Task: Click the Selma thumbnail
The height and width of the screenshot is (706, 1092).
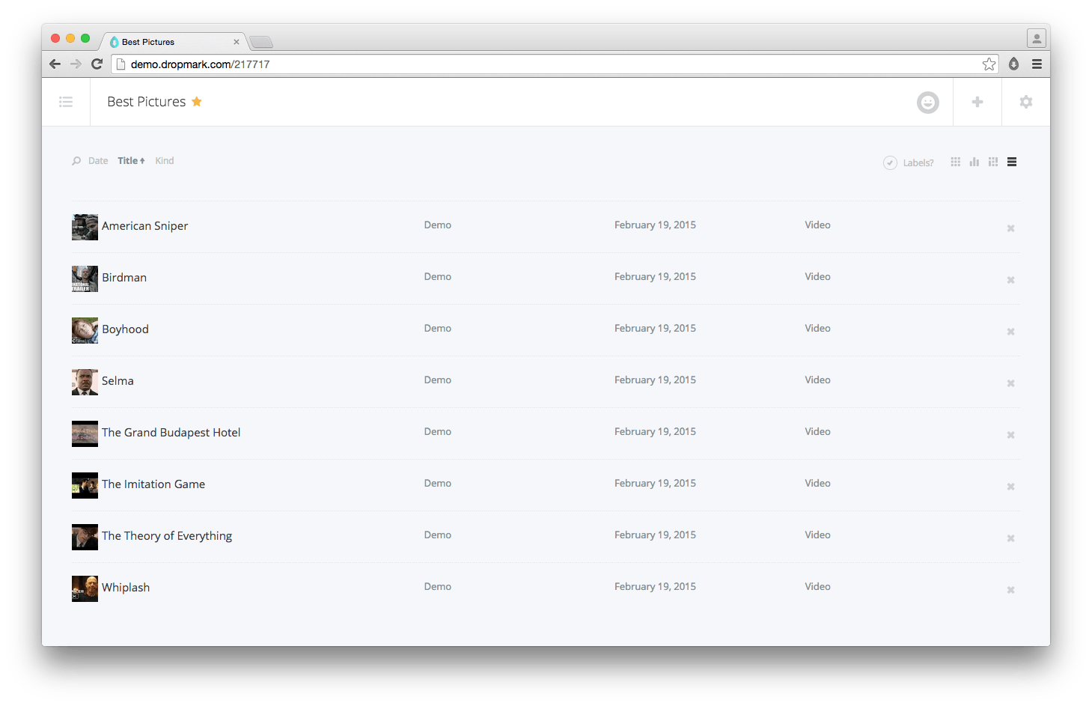Action: 85,382
